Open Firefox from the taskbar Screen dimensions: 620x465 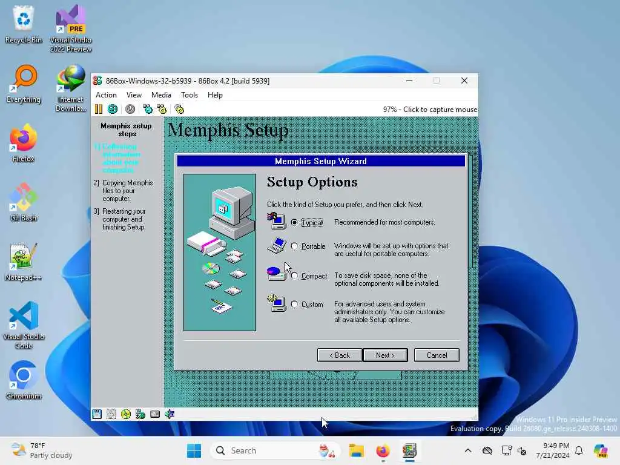click(383, 450)
